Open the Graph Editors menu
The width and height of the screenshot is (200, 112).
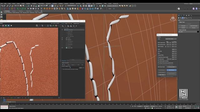[41, 4]
